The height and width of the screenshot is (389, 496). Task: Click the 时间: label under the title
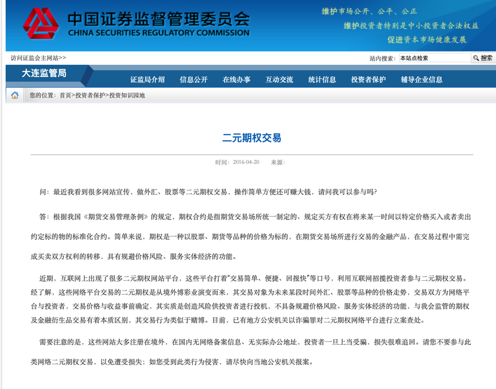tap(222, 163)
